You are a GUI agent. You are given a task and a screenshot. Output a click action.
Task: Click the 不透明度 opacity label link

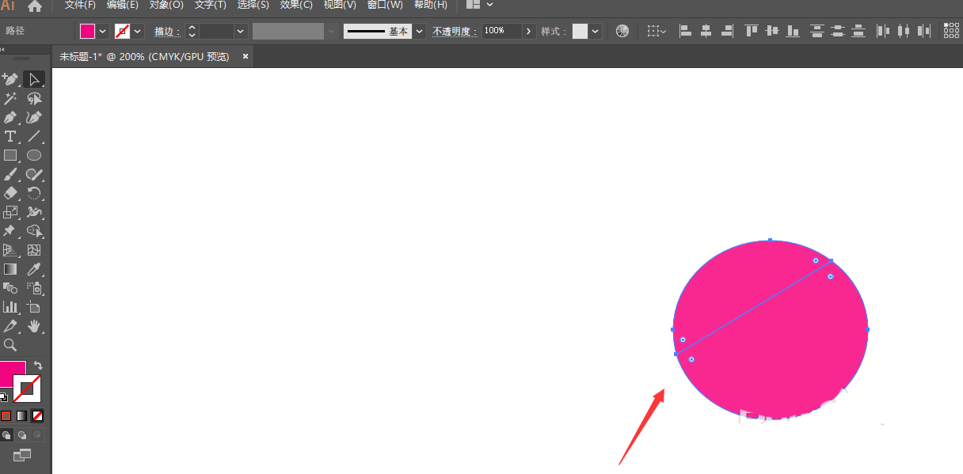(455, 32)
